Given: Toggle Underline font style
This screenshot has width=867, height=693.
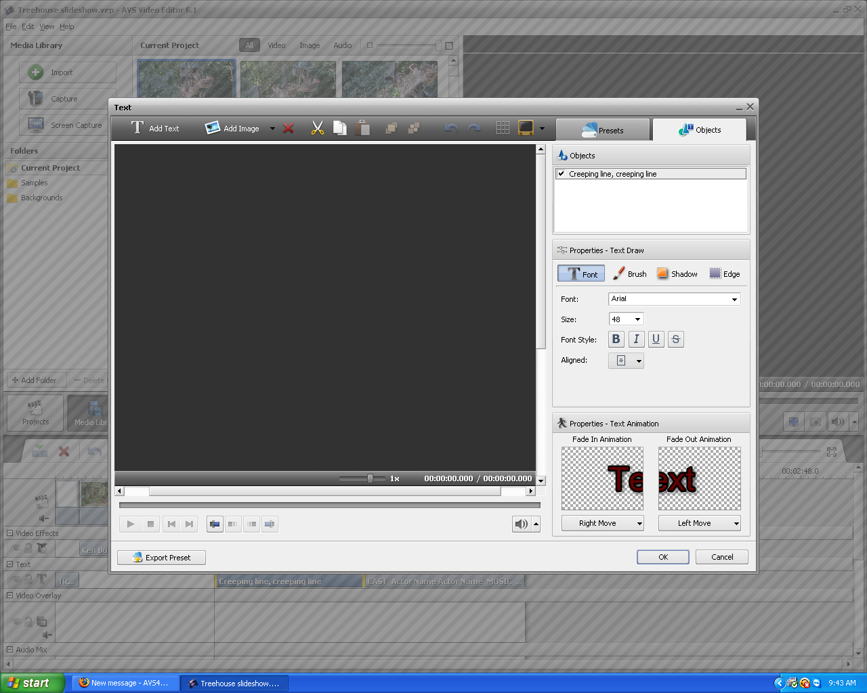Looking at the screenshot, I should pyautogui.click(x=656, y=339).
